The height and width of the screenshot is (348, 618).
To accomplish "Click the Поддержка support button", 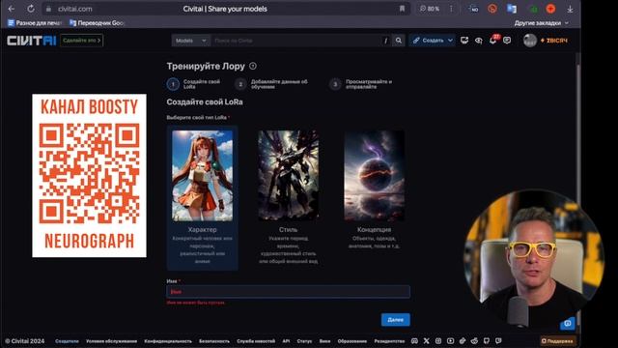I will click(x=557, y=341).
